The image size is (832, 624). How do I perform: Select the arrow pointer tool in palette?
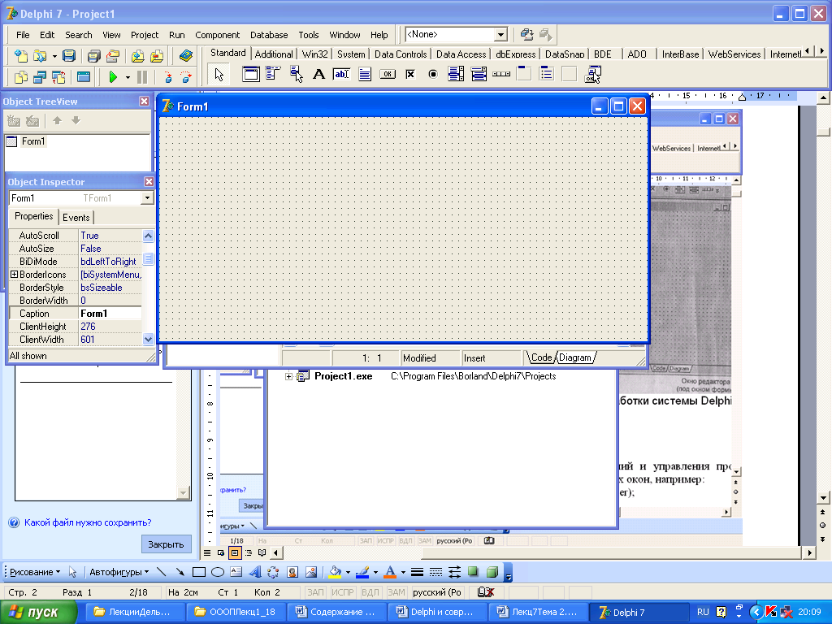click(219, 75)
